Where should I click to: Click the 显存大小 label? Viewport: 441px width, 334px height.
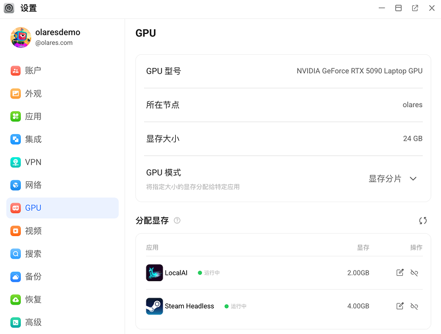(x=163, y=139)
